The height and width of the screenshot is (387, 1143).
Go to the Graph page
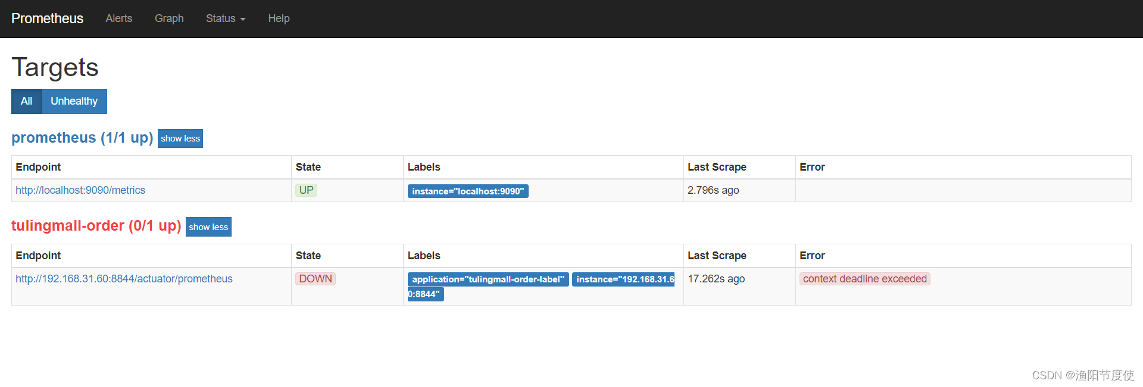click(169, 18)
